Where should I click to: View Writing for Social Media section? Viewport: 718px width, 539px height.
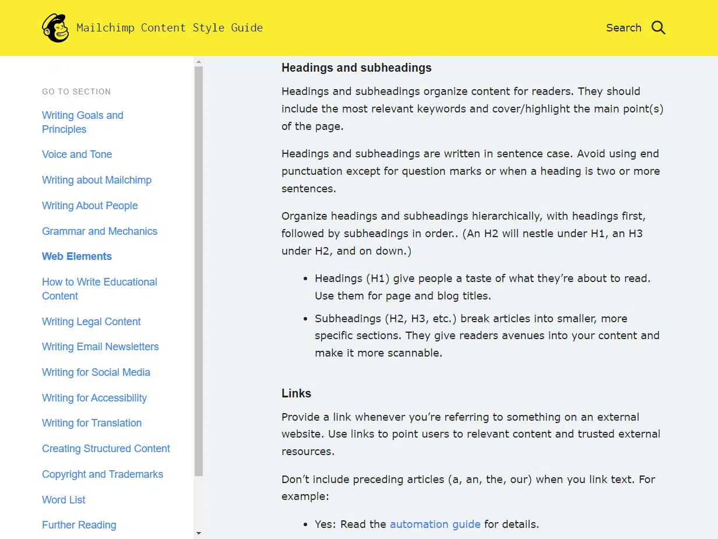click(x=96, y=372)
